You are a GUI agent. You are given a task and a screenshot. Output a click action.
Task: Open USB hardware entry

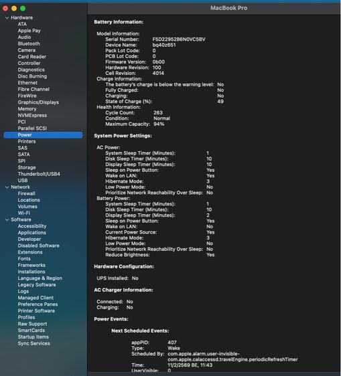point(23,181)
